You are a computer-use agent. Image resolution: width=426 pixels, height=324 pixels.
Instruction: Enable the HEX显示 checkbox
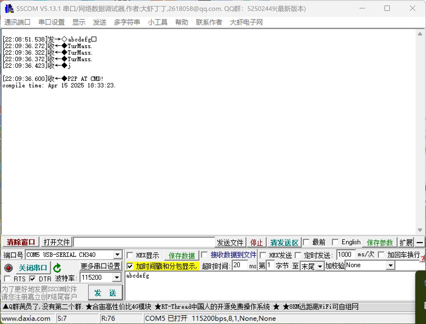(130, 255)
